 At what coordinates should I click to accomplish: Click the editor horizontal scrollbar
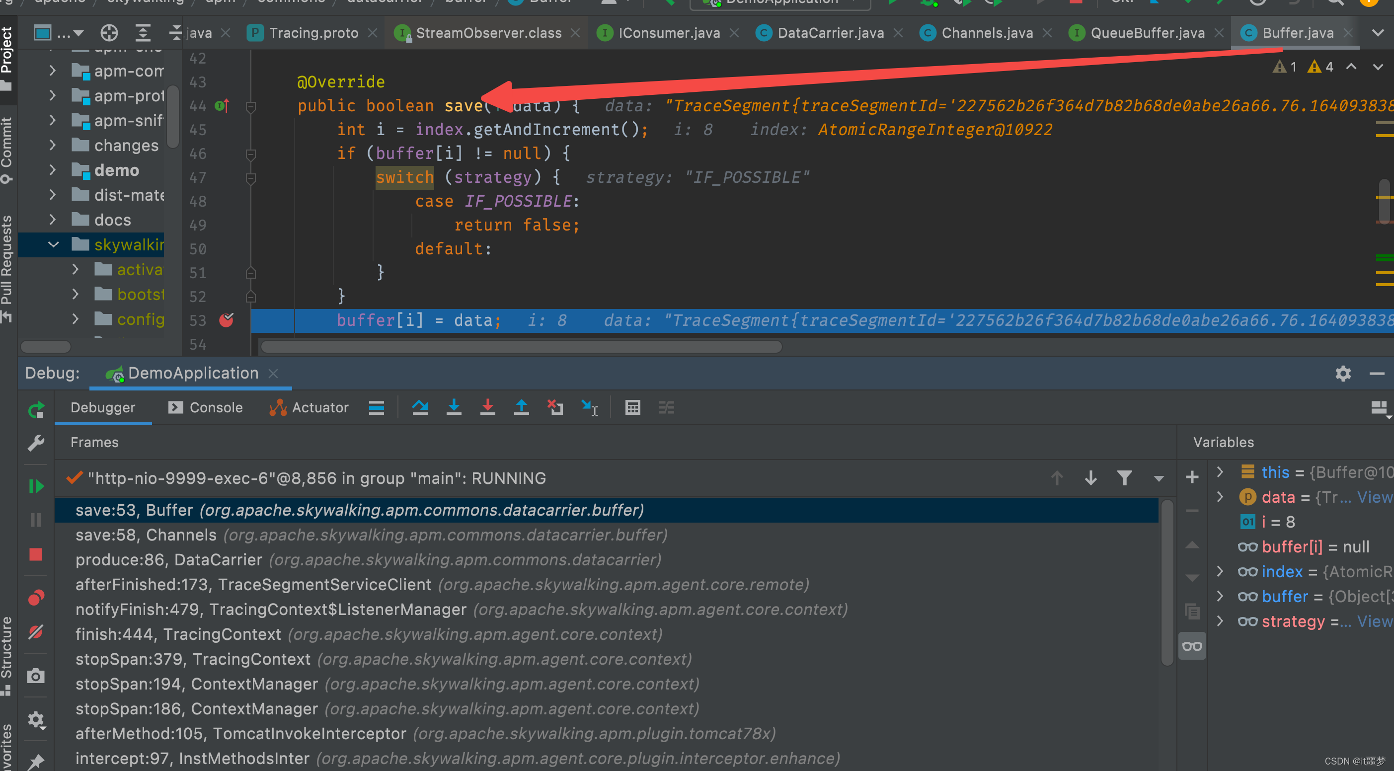[x=521, y=346]
